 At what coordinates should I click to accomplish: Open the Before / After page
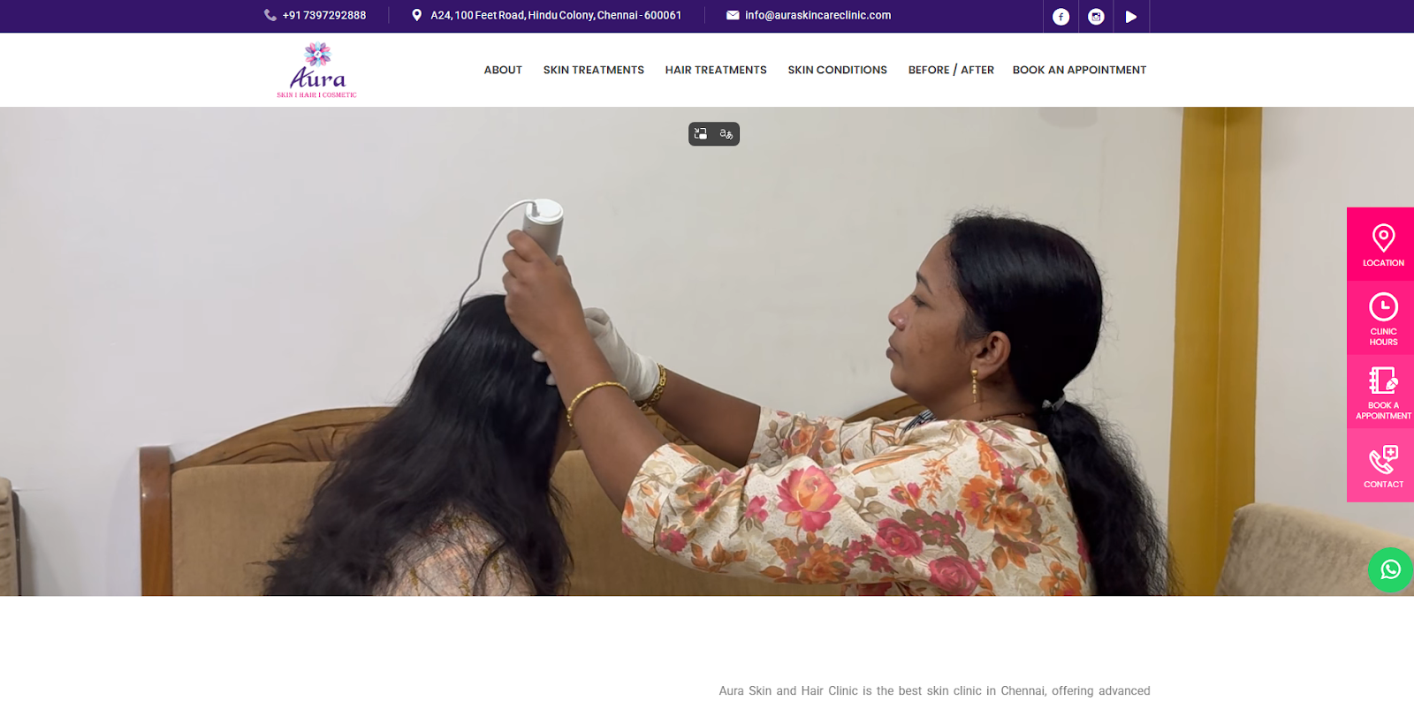tap(951, 70)
